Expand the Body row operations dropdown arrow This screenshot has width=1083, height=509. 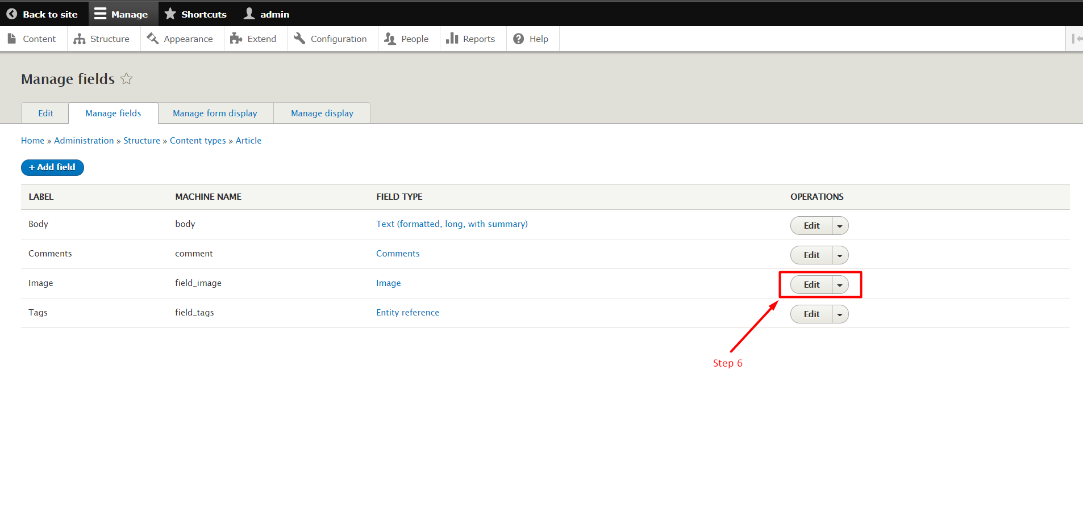click(x=840, y=226)
